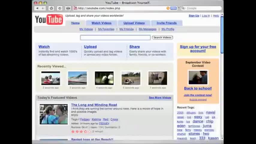This screenshot has height=144, width=256.
Task: Click the Upload heading link
Action: tap(90, 47)
